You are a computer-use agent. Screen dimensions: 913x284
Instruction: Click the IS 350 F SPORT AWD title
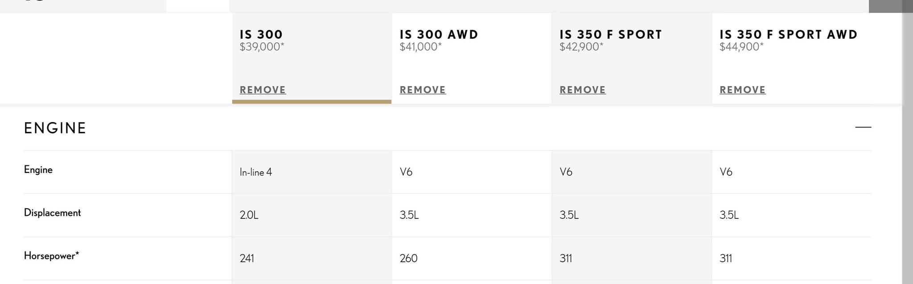788,34
